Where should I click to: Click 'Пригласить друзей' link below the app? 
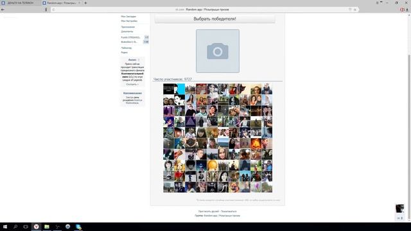[x=208, y=211]
